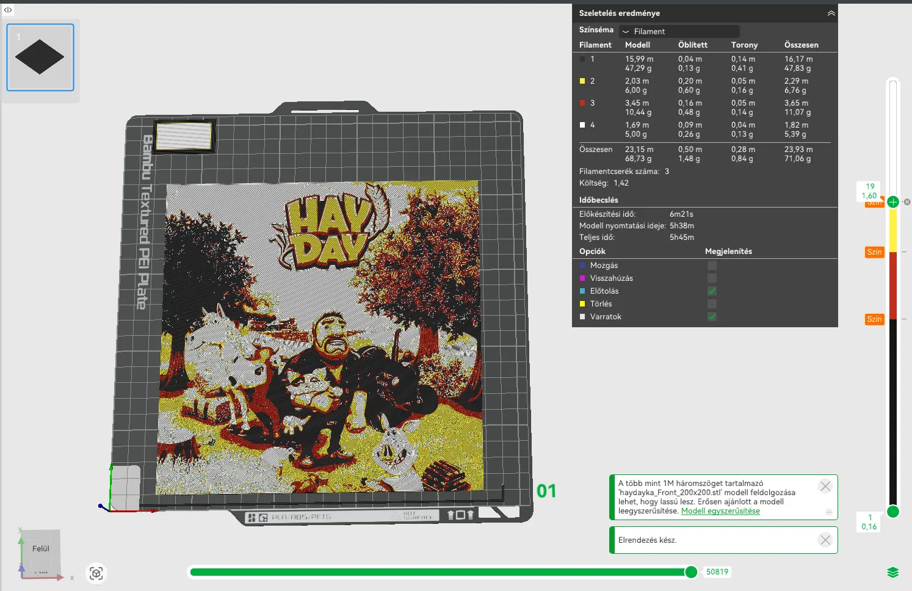Click the camera view reset icon
The height and width of the screenshot is (591, 912).
tap(96, 573)
